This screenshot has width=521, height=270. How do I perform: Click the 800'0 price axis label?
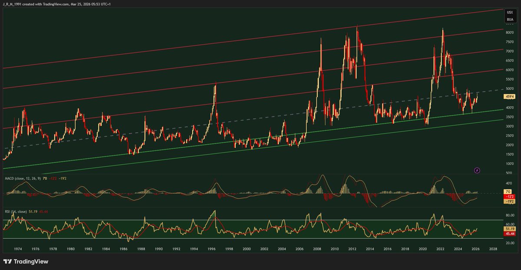click(509, 33)
